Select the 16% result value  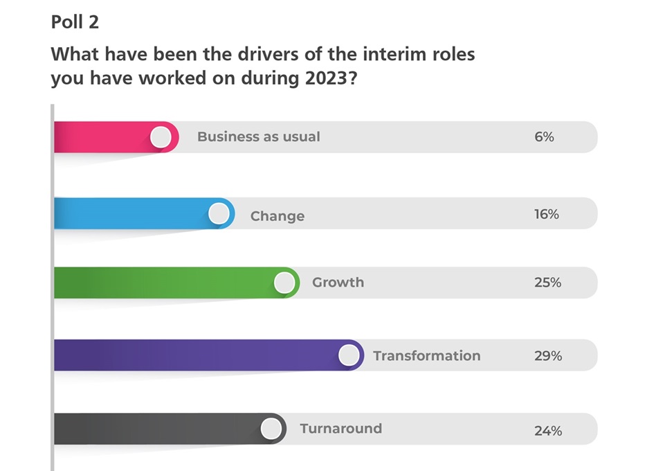546,214
